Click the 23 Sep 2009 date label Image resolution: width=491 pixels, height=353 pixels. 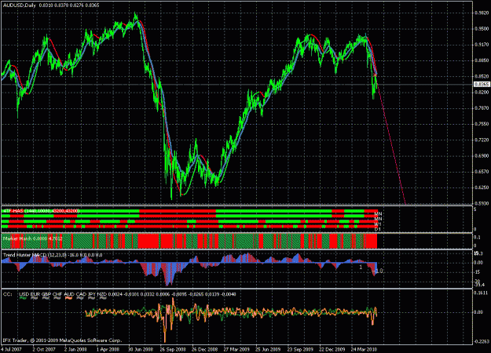300,349
